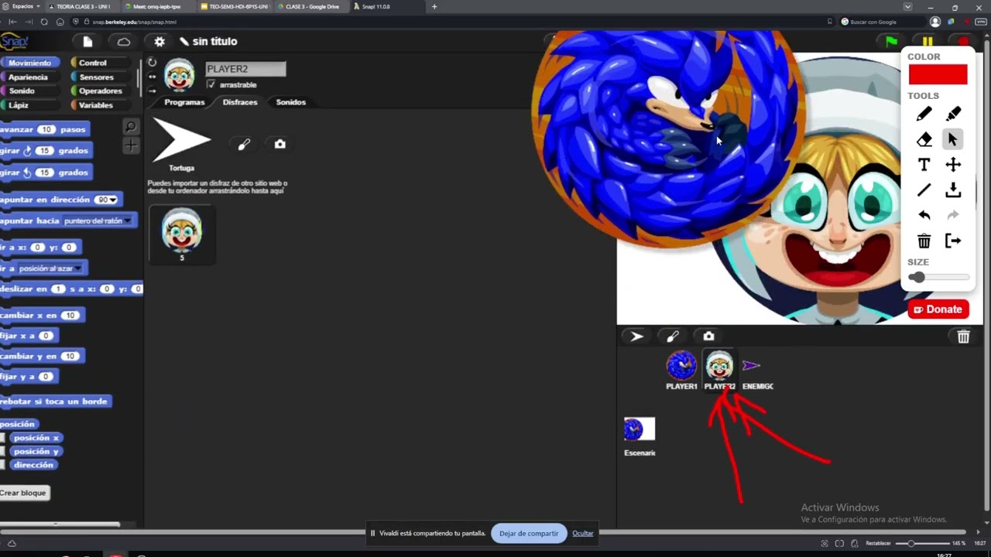This screenshot has width=991, height=557.
Task: Create a sprite from camera in corral
Action: tap(708, 336)
